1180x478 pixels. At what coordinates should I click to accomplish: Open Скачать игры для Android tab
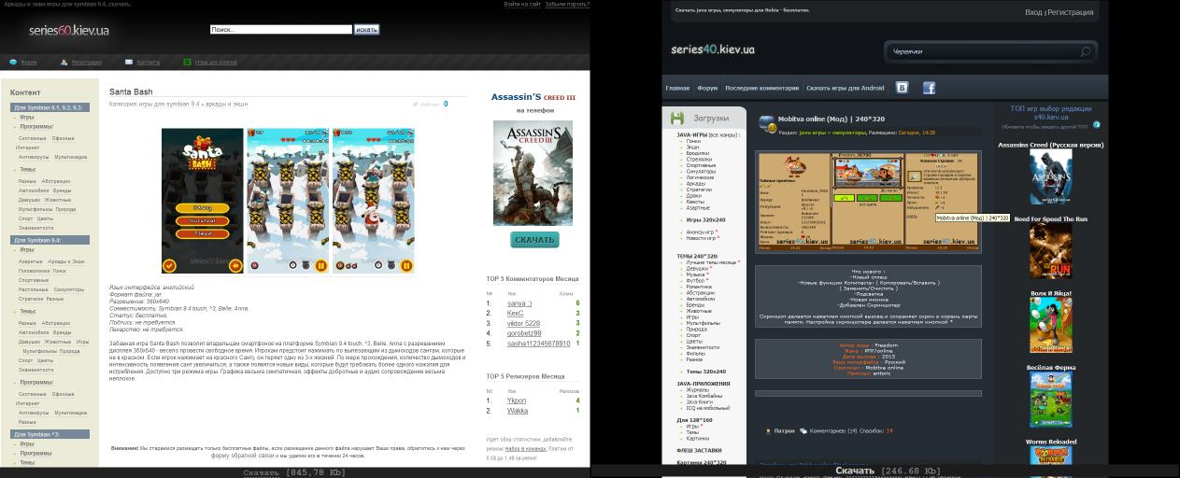[x=845, y=88]
